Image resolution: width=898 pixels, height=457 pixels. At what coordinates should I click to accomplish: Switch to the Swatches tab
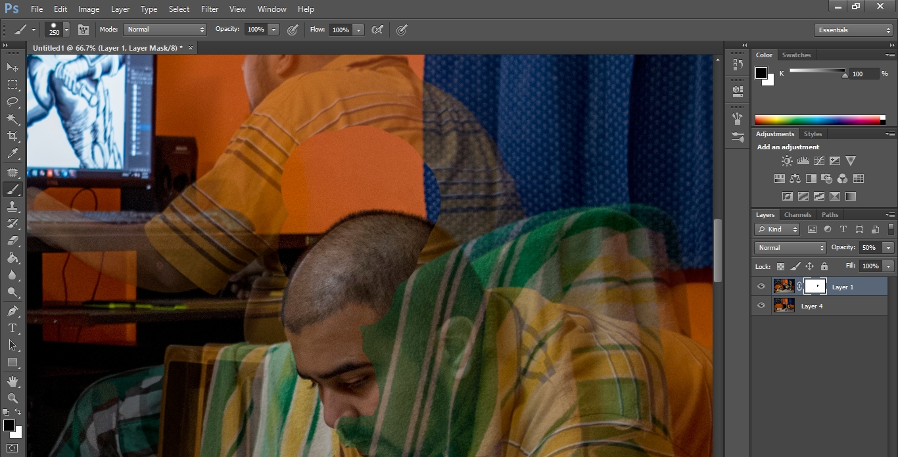click(796, 55)
